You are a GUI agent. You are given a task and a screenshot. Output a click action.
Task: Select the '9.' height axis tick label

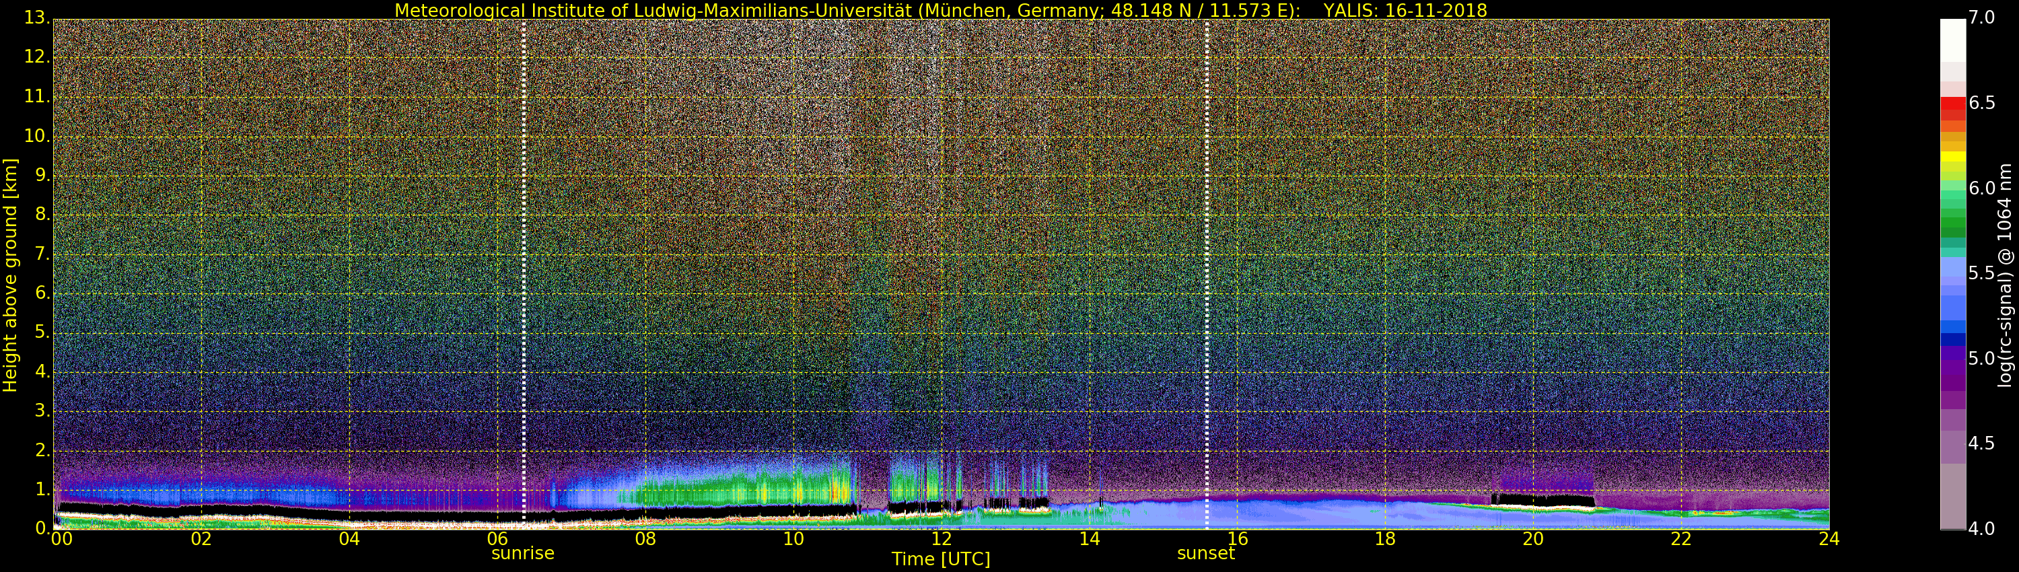(42, 176)
